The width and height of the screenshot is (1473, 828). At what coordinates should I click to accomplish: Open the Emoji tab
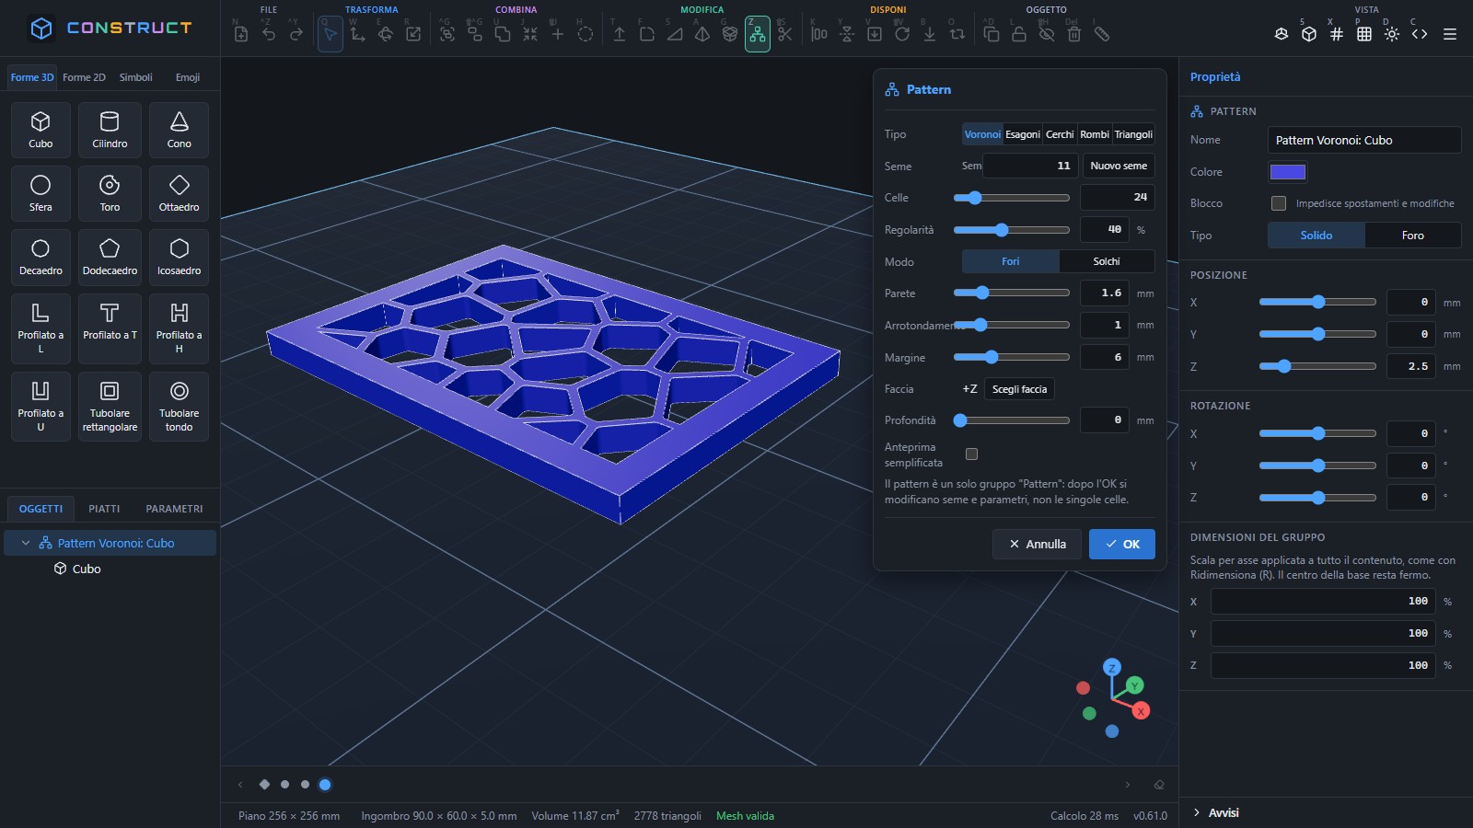tap(188, 77)
